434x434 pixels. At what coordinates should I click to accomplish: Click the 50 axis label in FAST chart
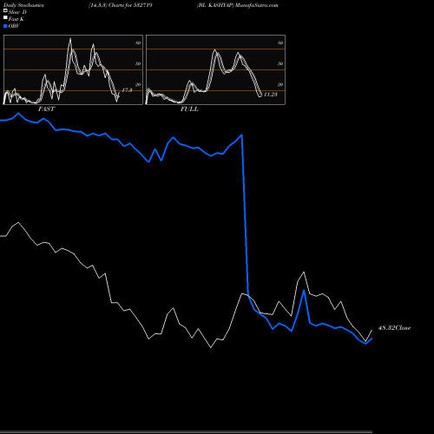[138, 63]
